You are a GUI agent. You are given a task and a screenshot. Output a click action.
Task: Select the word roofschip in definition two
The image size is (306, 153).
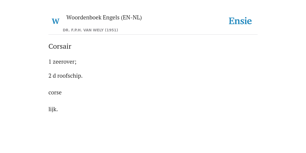pyautogui.click(x=69, y=76)
